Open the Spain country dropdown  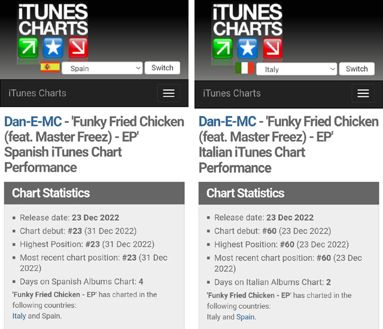pos(102,68)
